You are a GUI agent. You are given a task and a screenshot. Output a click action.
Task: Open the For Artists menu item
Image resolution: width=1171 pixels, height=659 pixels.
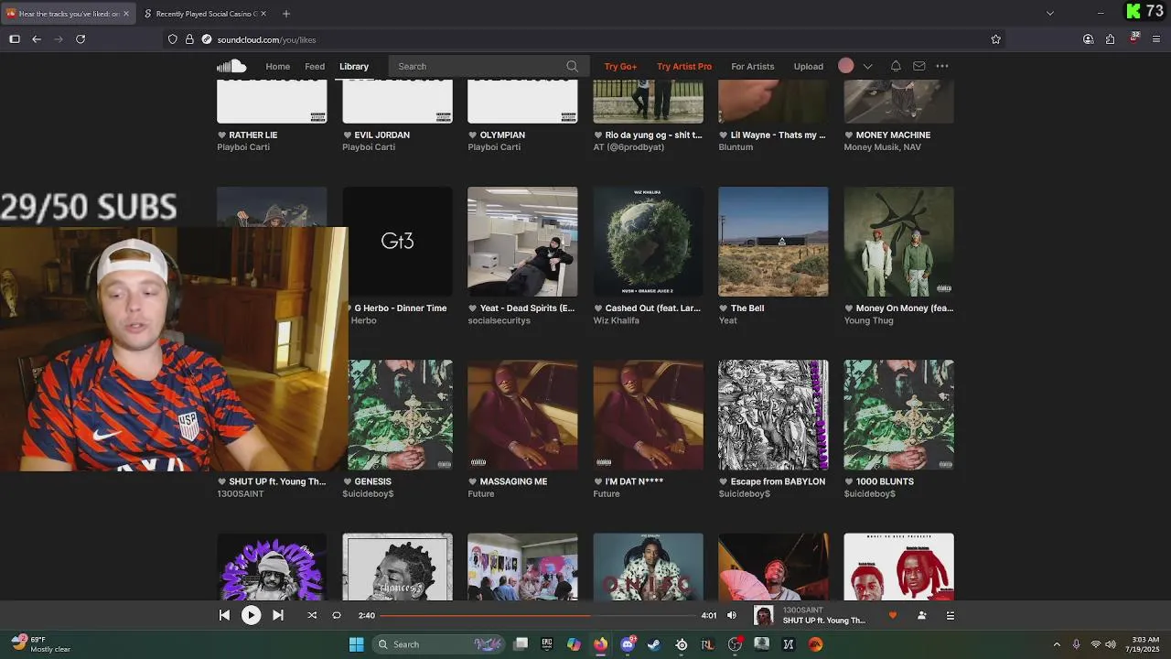[752, 66]
